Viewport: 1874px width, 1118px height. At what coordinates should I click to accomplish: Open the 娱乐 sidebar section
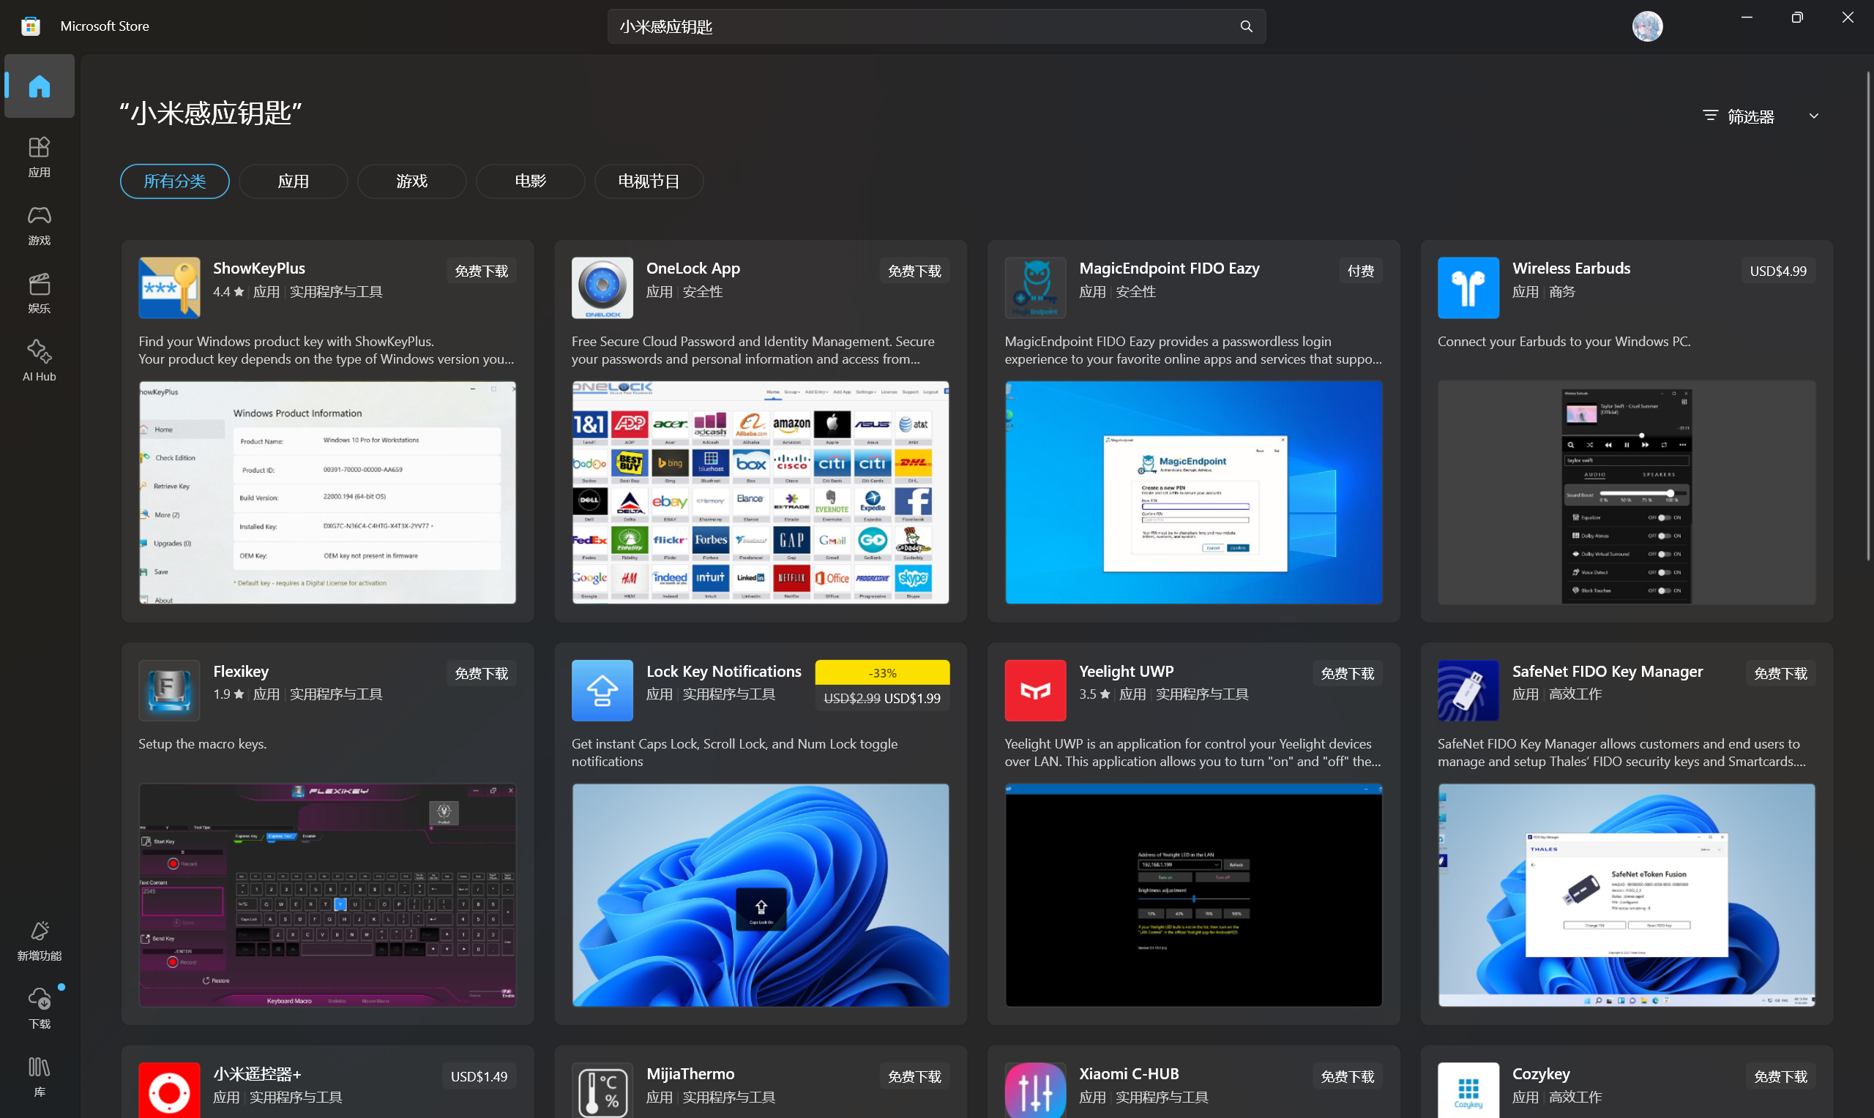pyautogui.click(x=40, y=293)
